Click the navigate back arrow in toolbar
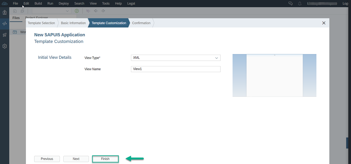Image resolution: width=351 pixels, height=164 pixels. click(x=95, y=11)
